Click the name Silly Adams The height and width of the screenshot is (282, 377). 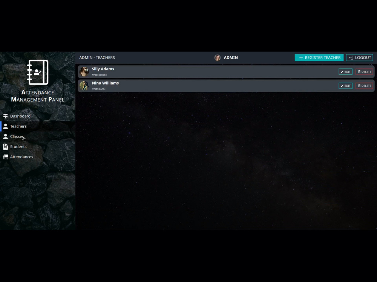point(103,69)
